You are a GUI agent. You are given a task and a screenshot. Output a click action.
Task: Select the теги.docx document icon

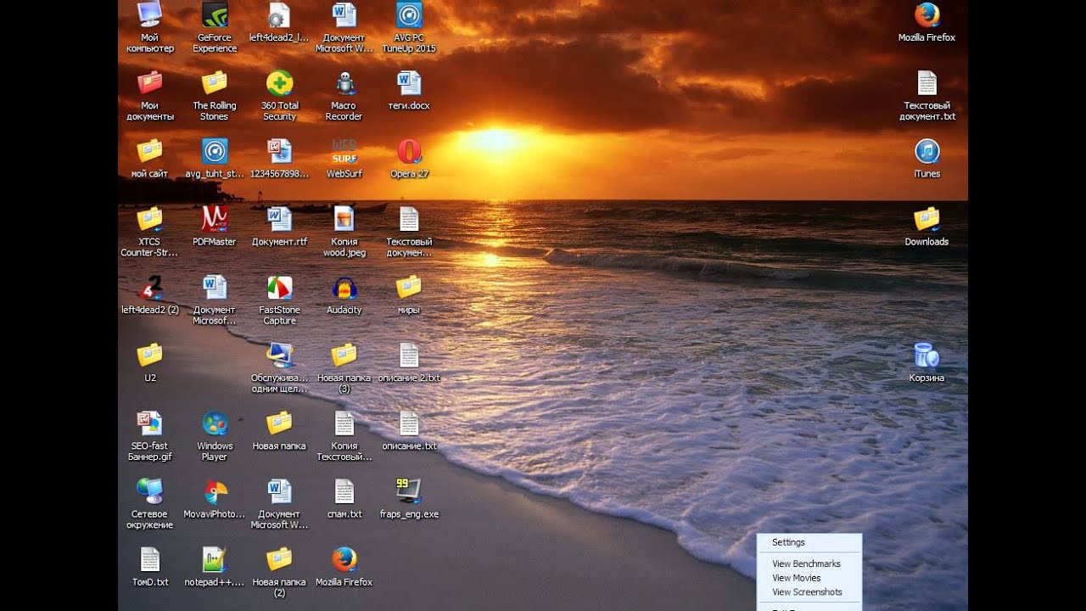[409, 91]
